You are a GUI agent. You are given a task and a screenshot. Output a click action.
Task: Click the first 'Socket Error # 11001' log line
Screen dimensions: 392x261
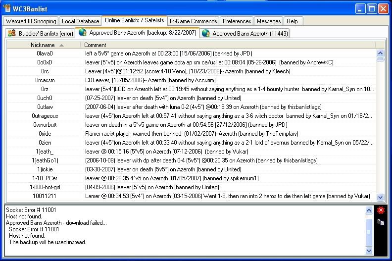point(31,210)
